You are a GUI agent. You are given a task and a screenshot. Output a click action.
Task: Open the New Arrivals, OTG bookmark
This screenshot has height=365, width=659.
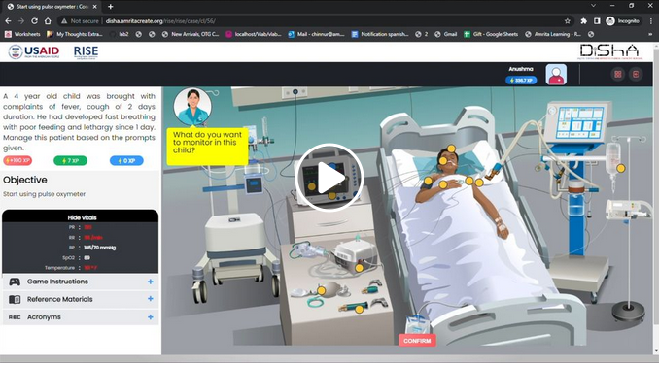point(191,34)
